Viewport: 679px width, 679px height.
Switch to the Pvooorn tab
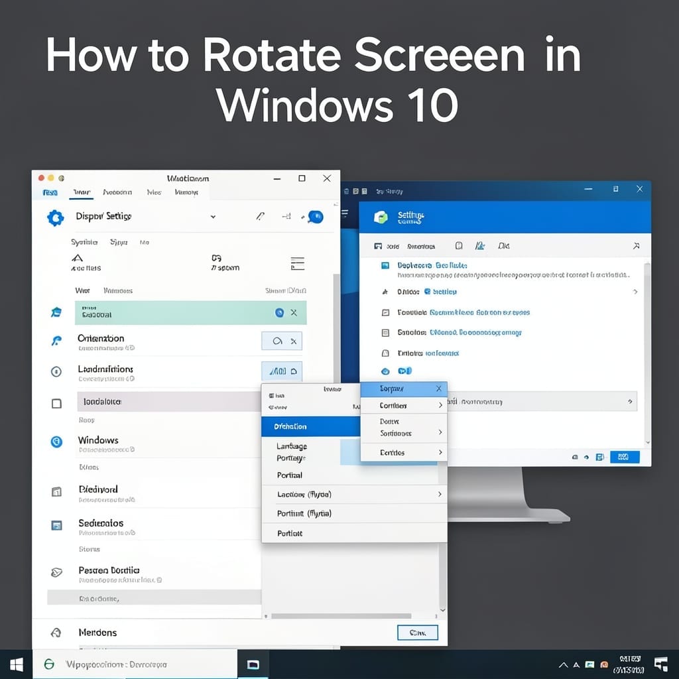[x=117, y=192]
